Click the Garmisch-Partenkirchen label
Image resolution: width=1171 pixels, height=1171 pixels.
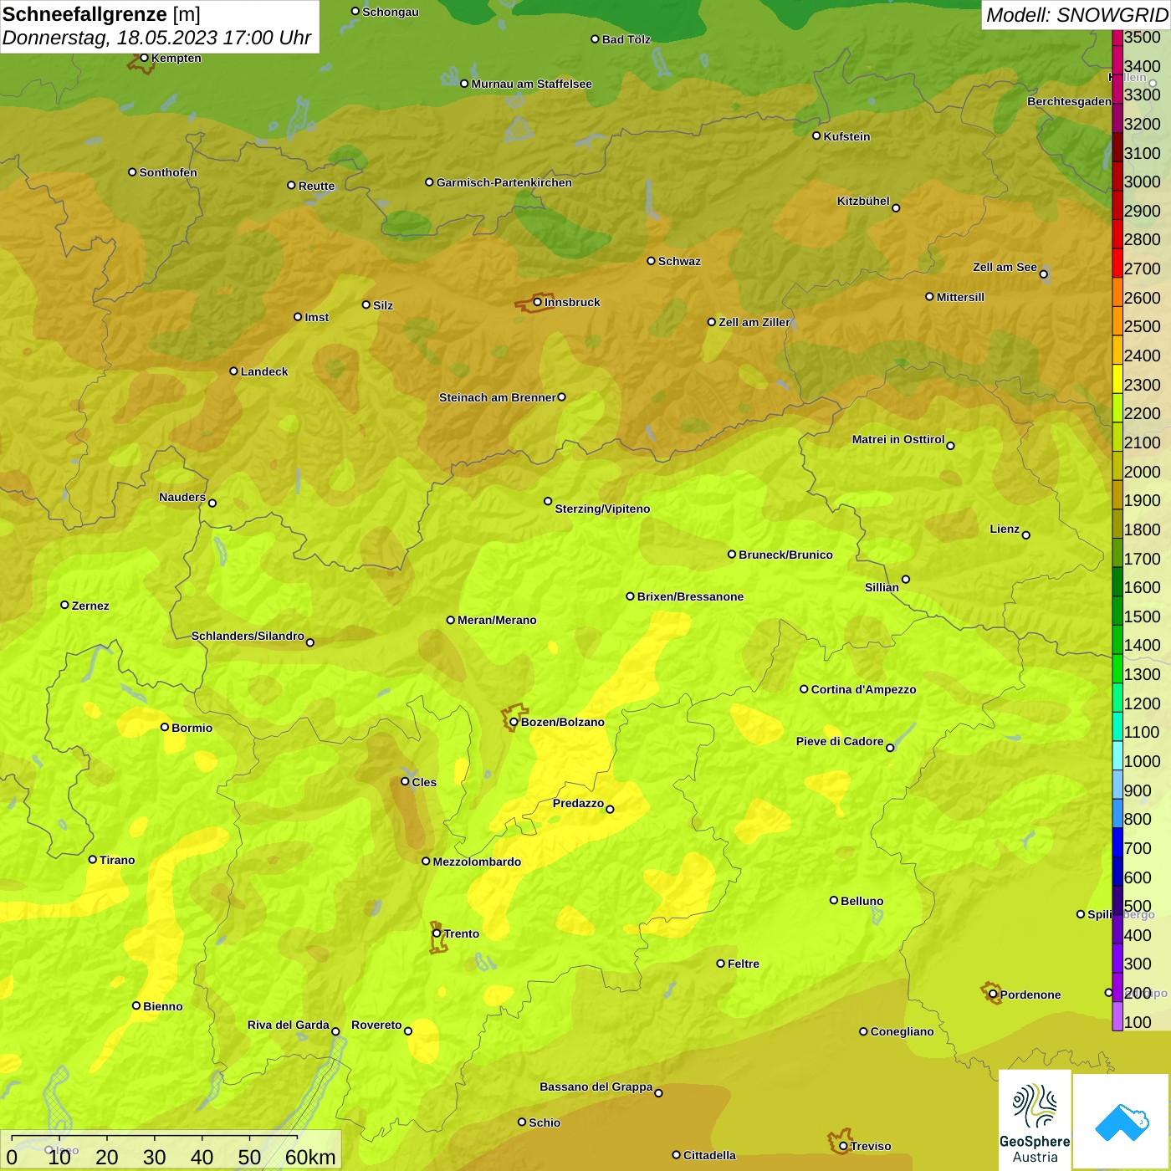[504, 182]
